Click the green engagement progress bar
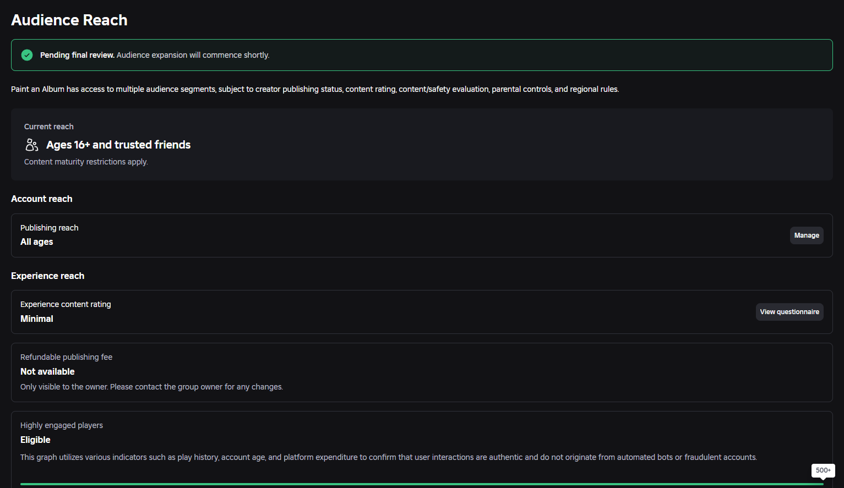The image size is (844, 488). coord(422,484)
